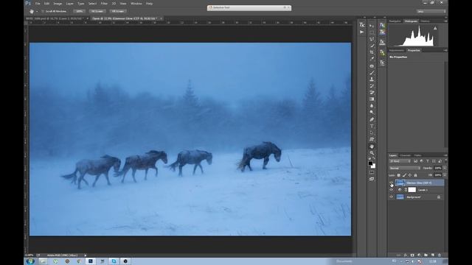Screen dimensions: 472x265
Task: Select the Eraser tool
Action: [x=372, y=93]
